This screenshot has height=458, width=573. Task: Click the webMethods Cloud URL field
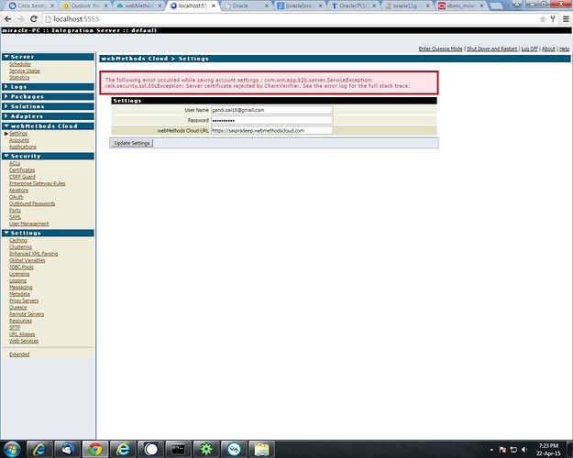(x=272, y=130)
